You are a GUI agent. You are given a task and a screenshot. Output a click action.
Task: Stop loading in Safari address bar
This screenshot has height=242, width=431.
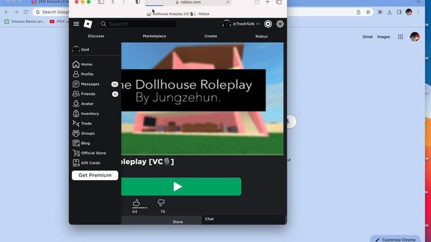pyautogui.click(x=228, y=2)
